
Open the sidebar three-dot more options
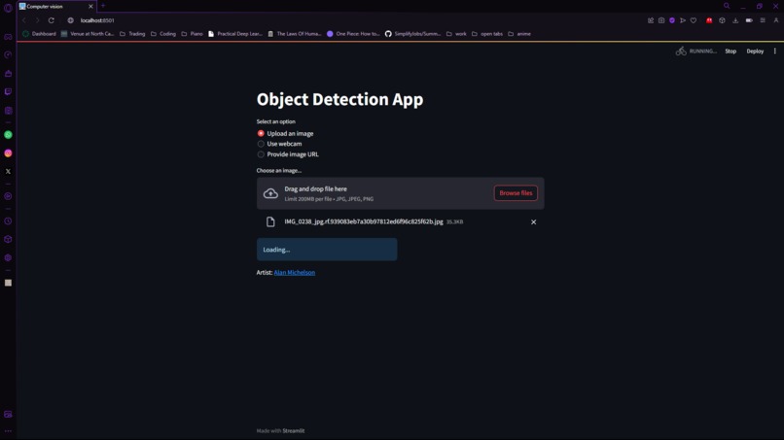point(8,430)
